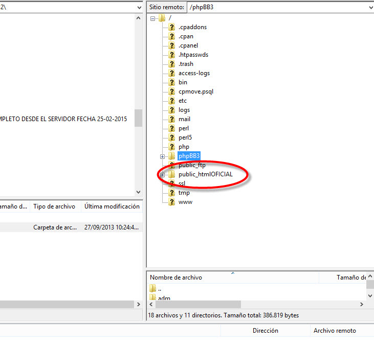Collapse the root directory tree node
This screenshot has height=346, width=374.
(153, 18)
